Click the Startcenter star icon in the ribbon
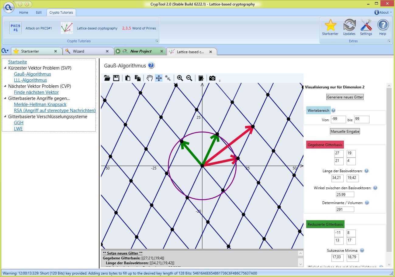This screenshot has height=277, width=395. coord(330,26)
